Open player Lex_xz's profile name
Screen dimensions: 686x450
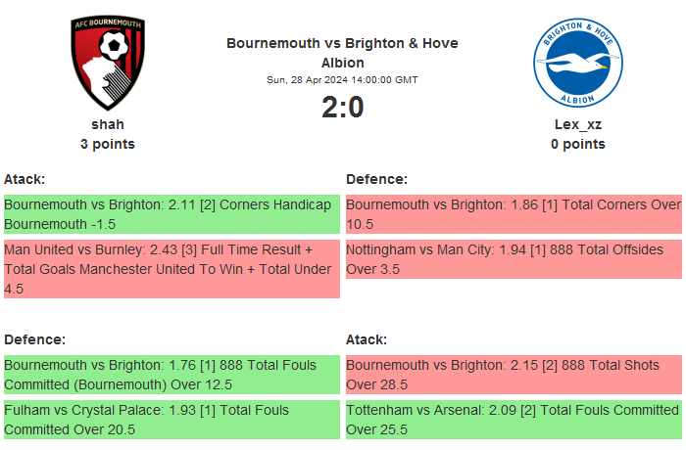577,124
